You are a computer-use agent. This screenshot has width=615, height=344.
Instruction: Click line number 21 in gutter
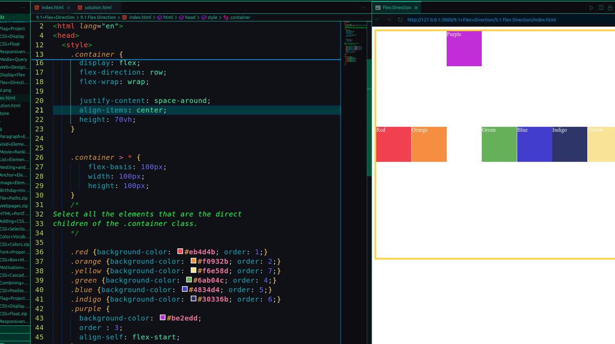click(40, 110)
